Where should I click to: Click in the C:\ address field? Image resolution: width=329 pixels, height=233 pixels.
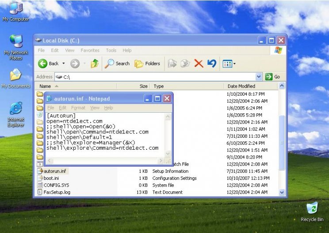coord(155,77)
